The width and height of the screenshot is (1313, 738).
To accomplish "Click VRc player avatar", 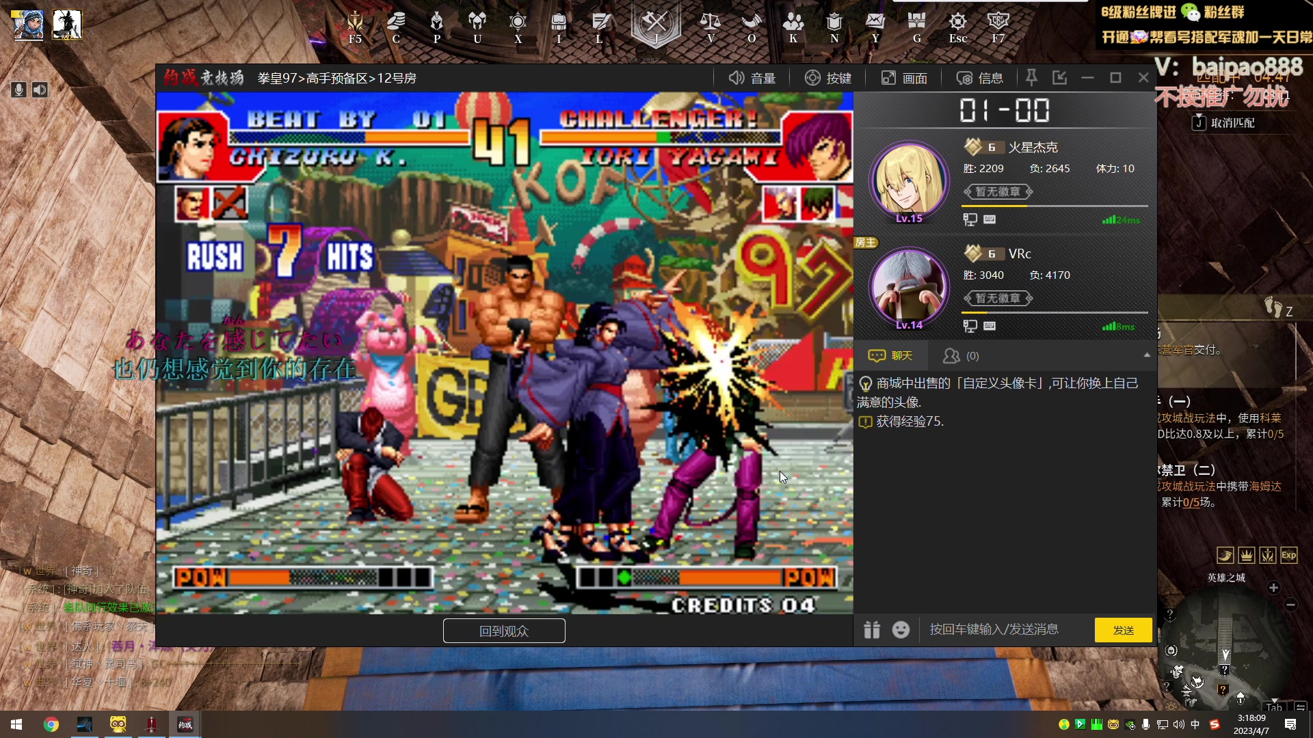I will click(x=909, y=286).
